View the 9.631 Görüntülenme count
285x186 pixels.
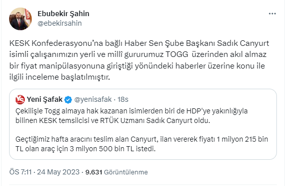click(117, 172)
